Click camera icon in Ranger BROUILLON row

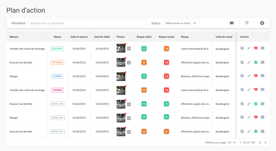pos(263,117)
